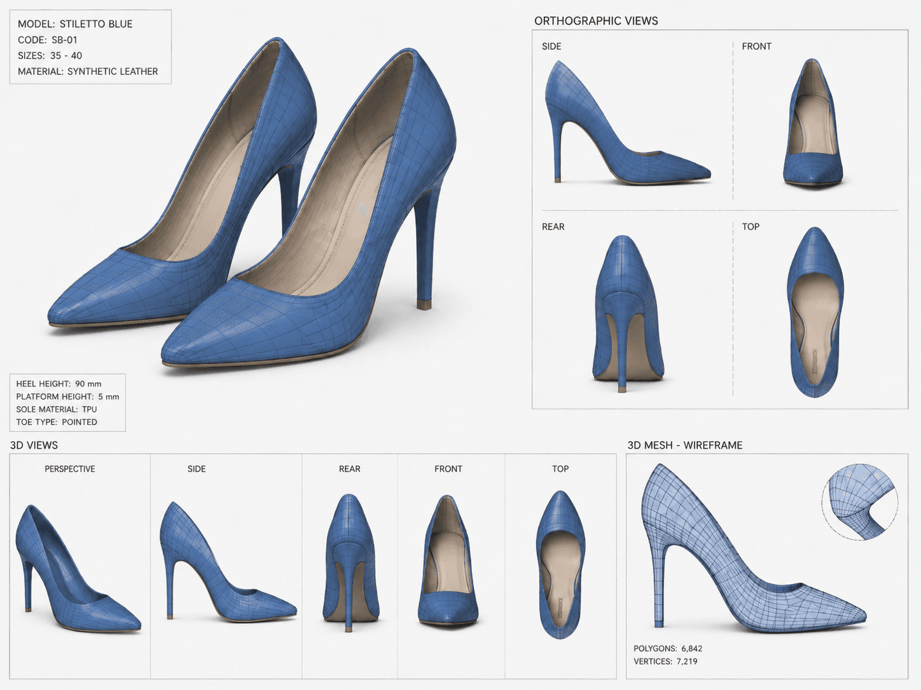Click the 'CODE: SB-01' line
The width and height of the screenshot is (921, 690).
(48, 40)
